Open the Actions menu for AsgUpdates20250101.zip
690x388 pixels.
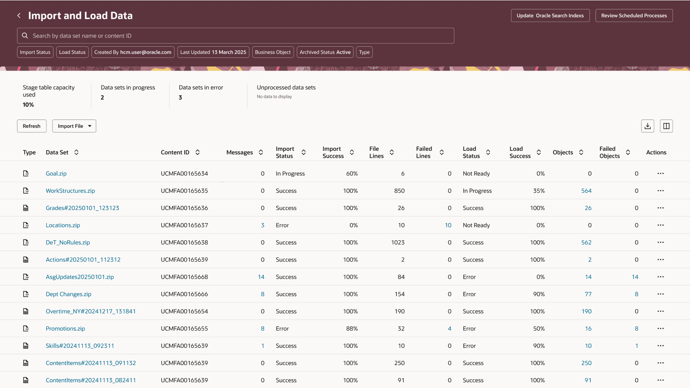(660, 276)
